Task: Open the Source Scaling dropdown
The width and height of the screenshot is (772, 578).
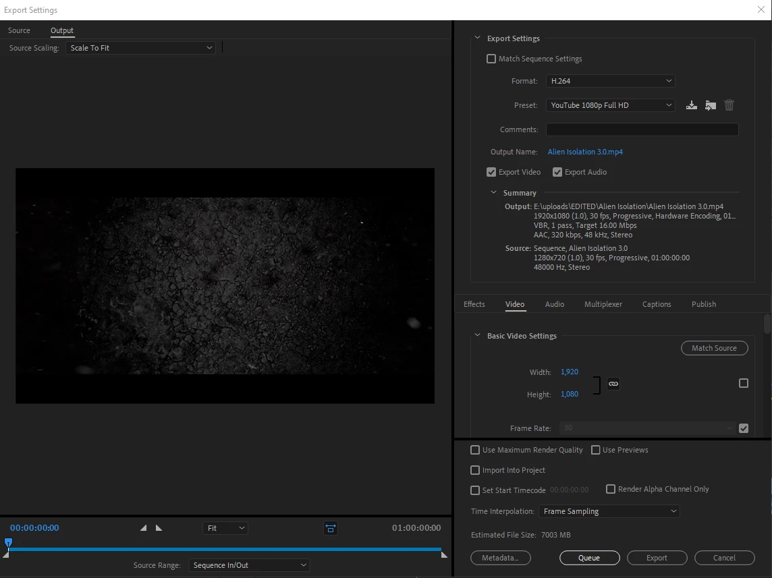Action: (140, 48)
